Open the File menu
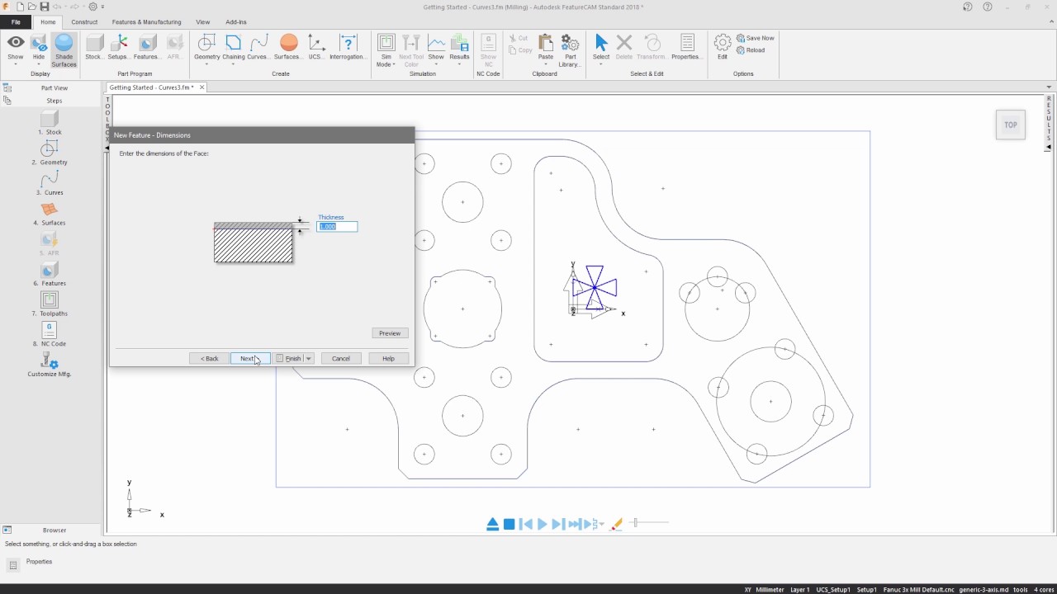This screenshot has width=1057, height=594. [x=16, y=22]
